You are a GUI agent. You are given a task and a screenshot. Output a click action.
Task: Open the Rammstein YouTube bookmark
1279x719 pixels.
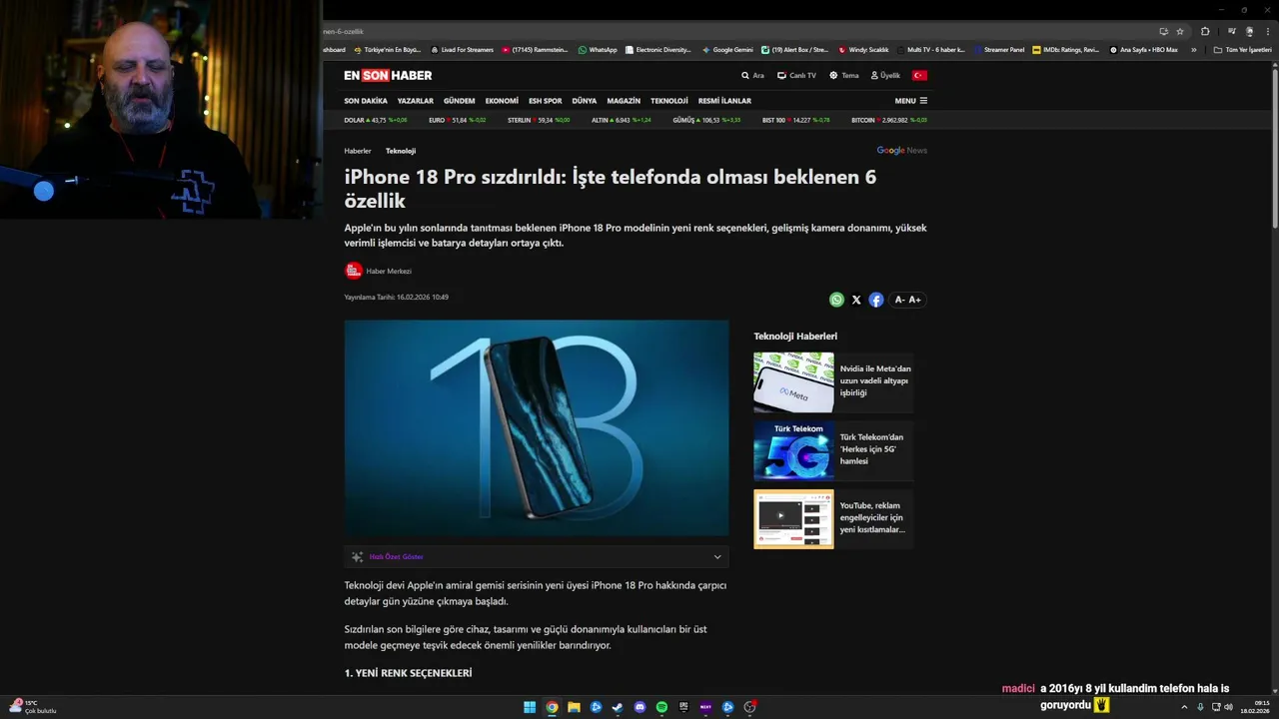(536, 50)
